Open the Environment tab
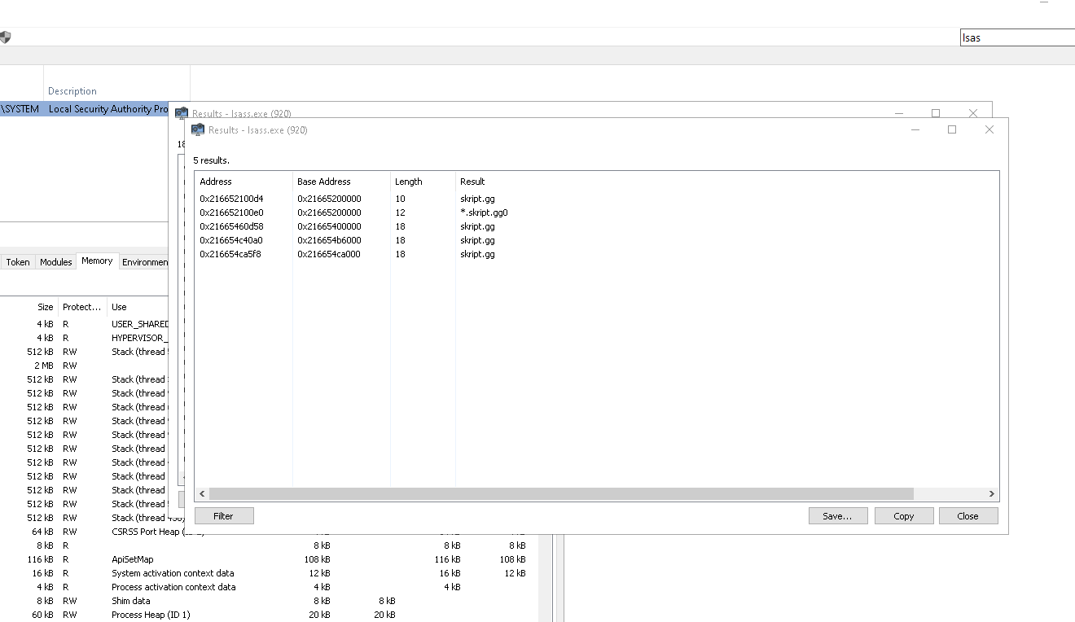 146,262
